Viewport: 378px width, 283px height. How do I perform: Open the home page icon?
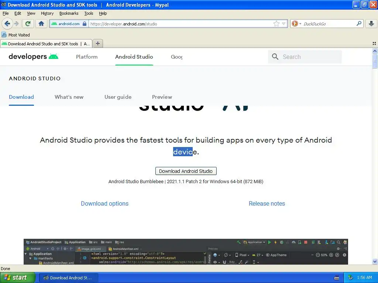click(41, 24)
